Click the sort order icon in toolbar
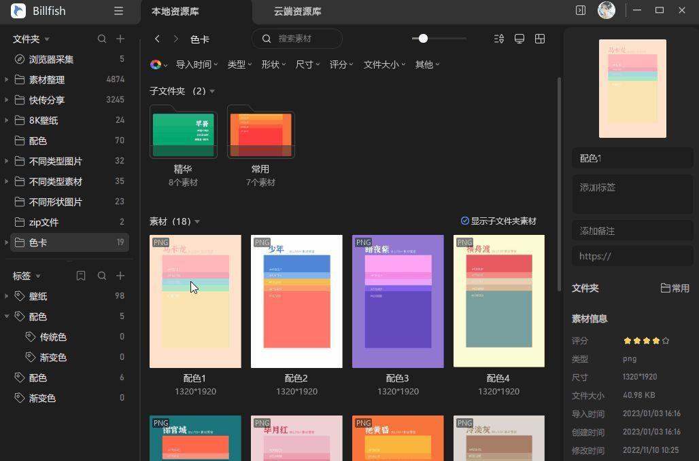 [x=499, y=39]
